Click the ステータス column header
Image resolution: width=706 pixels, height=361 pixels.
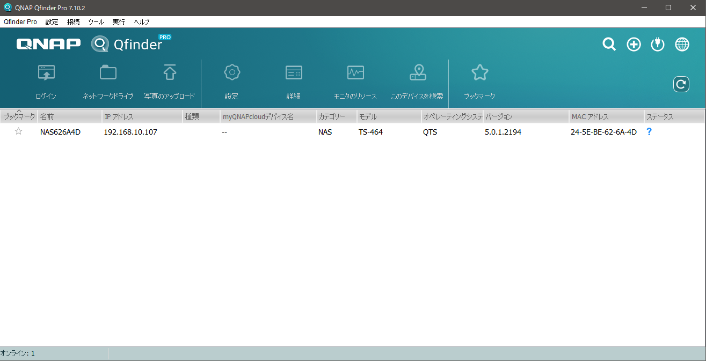click(674, 116)
